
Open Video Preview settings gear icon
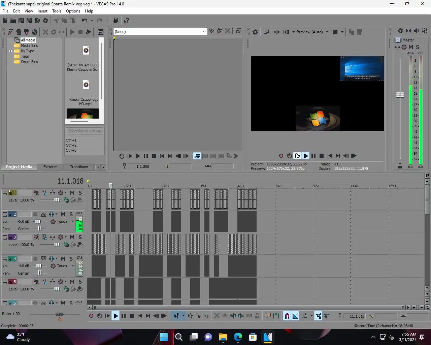coord(255,32)
